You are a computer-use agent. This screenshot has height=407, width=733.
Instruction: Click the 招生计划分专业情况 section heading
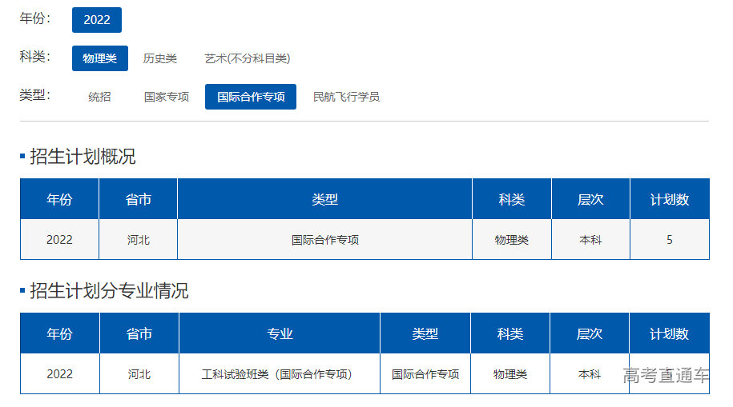pyautogui.click(x=109, y=291)
